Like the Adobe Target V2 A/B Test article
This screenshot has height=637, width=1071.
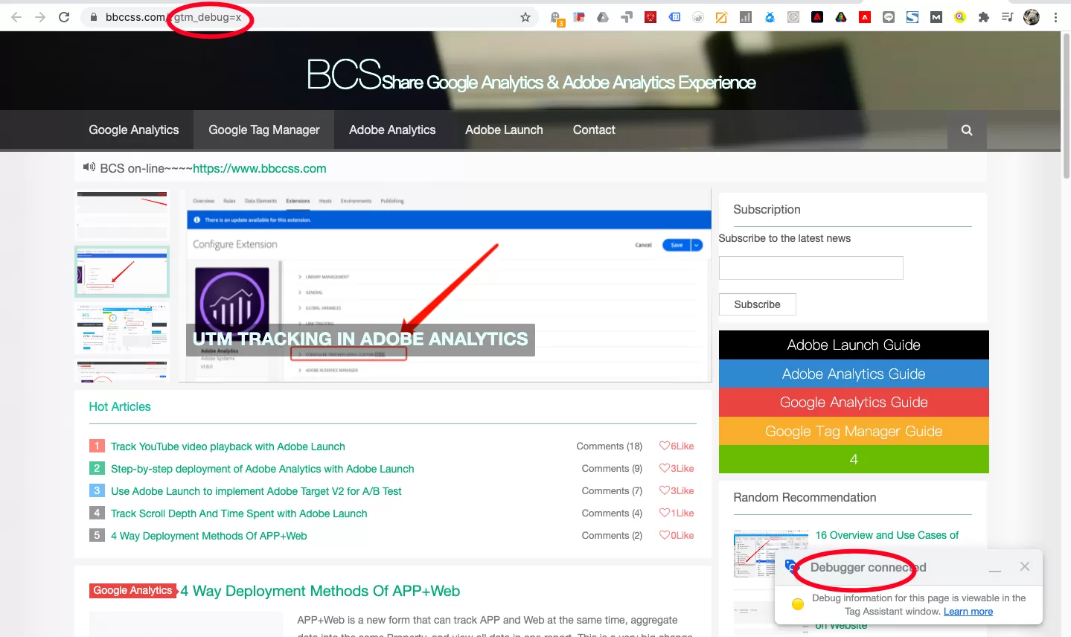point(677,491)
